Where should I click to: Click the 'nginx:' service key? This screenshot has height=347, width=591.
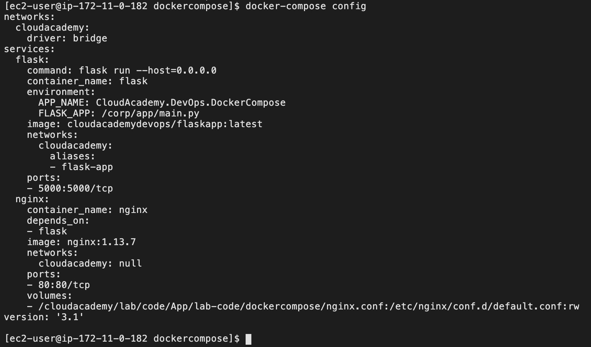coord(32,199)
